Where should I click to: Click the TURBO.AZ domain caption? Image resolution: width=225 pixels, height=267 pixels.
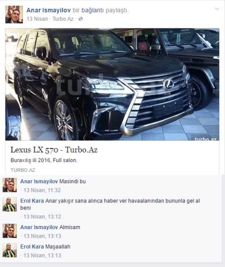[x=23, y=170]
